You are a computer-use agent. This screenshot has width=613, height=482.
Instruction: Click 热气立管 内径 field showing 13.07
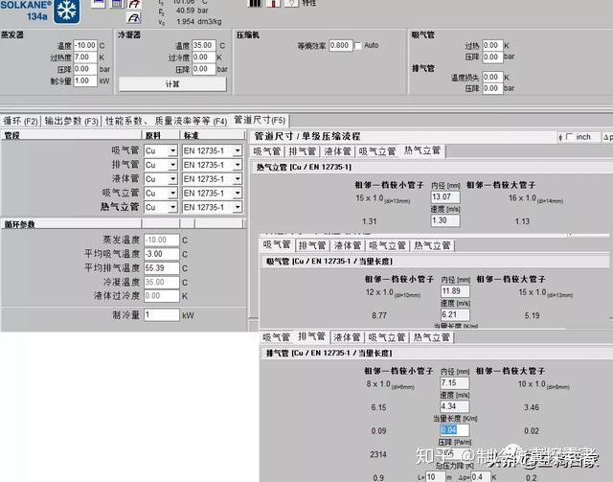[x=445, y=196]
